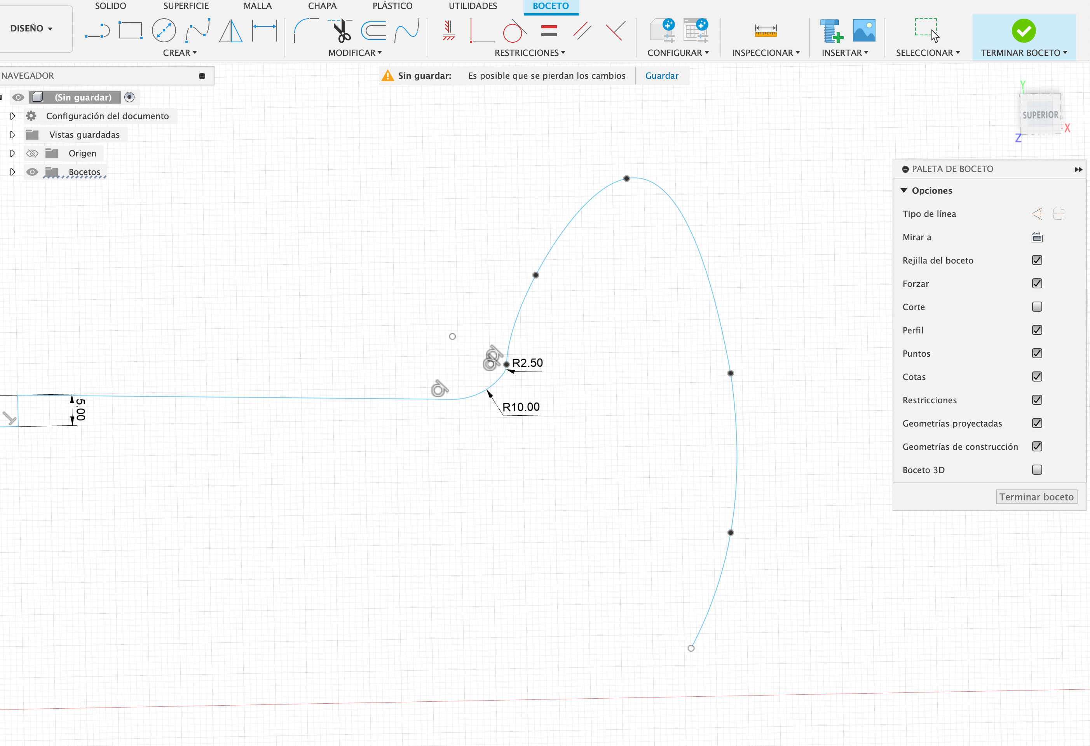
Task: Select the Line tool in Crear
Action: (x=97, y=31)
